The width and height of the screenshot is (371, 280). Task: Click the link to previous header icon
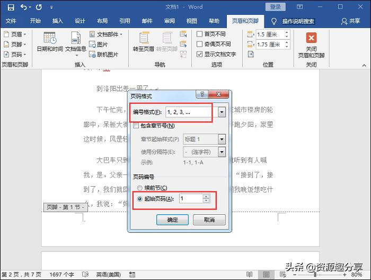pos(183,55)
